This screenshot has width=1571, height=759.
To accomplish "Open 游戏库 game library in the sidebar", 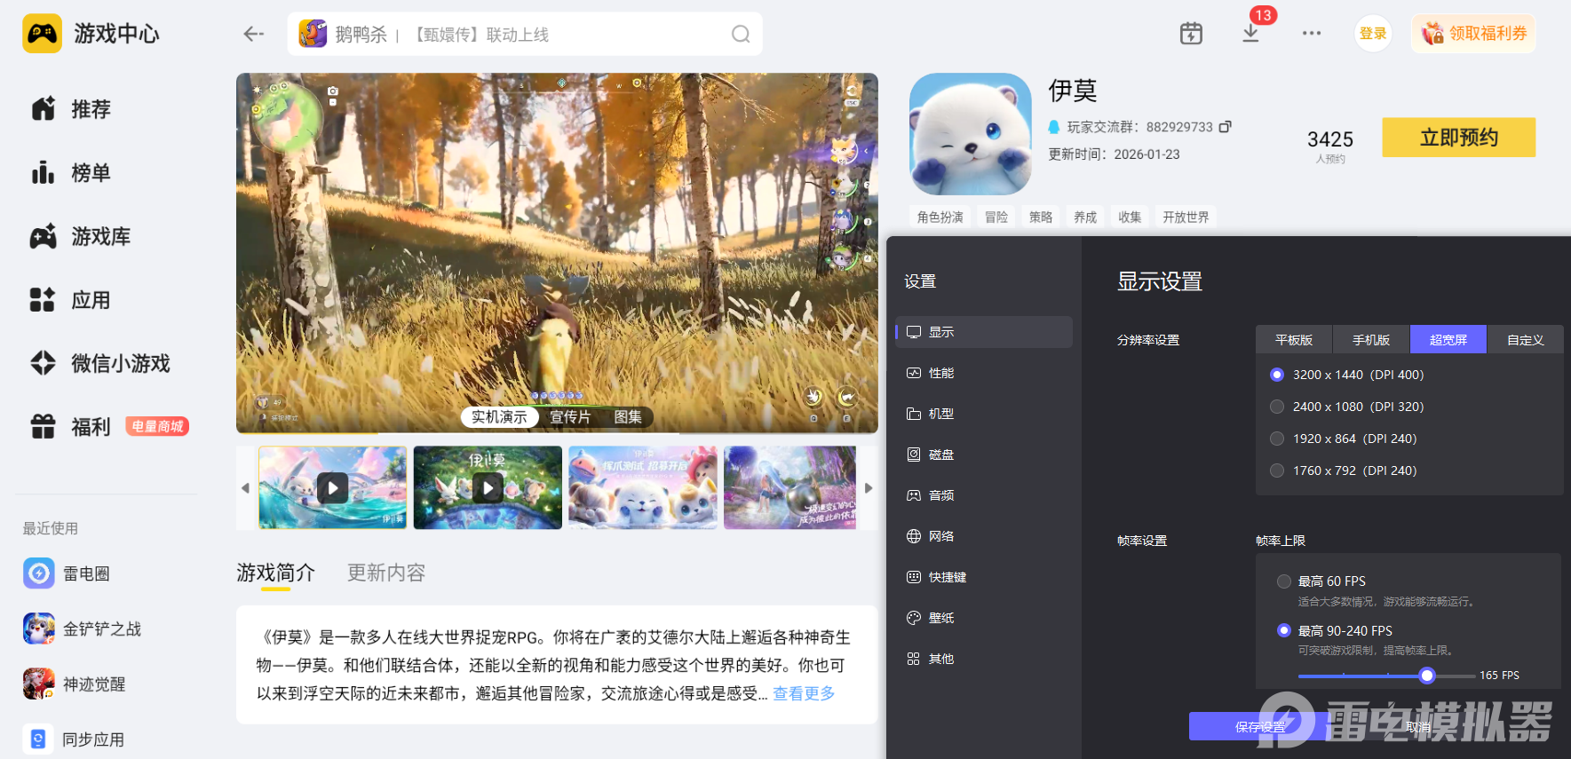I will tap(81, 237).
